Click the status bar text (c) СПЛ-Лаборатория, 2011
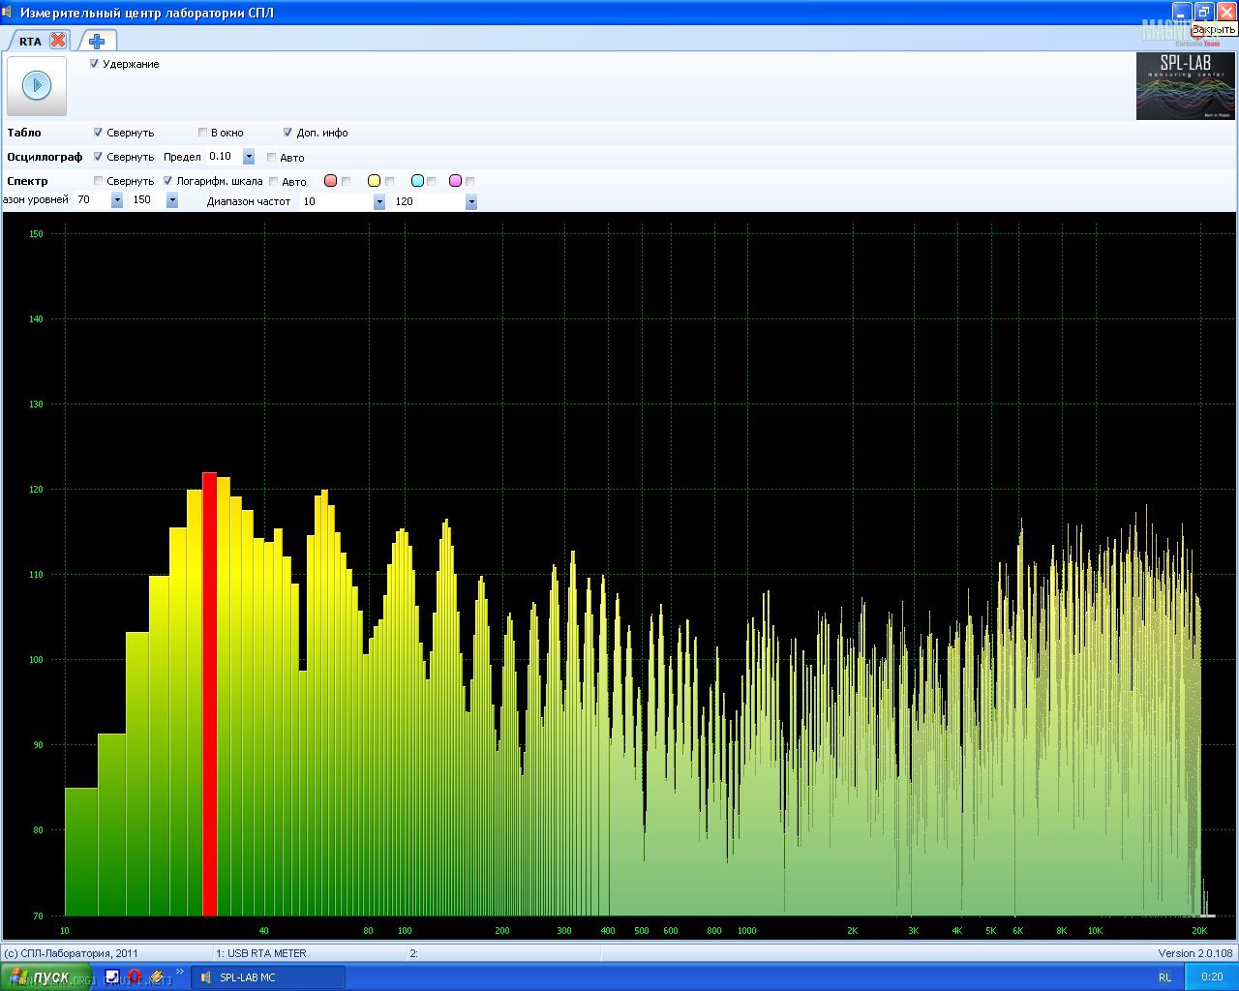Image resolution: width=1239 pixels, height=991 pixels. [x=72, y=953]
